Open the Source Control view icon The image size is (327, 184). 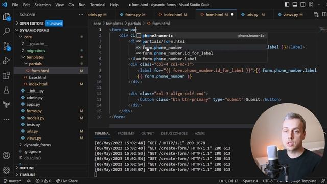coord(6,46)
